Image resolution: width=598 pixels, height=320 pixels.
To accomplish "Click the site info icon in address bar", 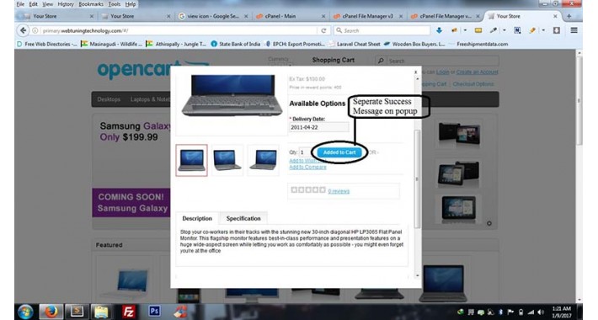I will tap(35, 30).
